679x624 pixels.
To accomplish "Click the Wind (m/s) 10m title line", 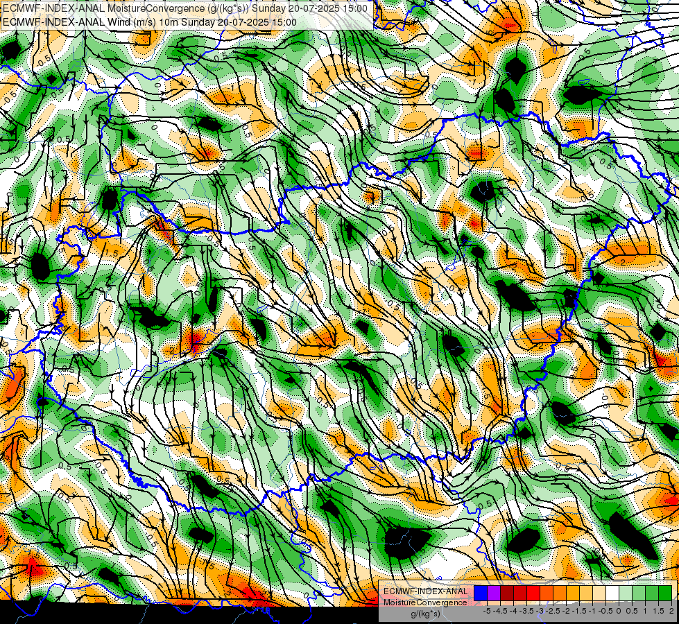I will point(150,22).
